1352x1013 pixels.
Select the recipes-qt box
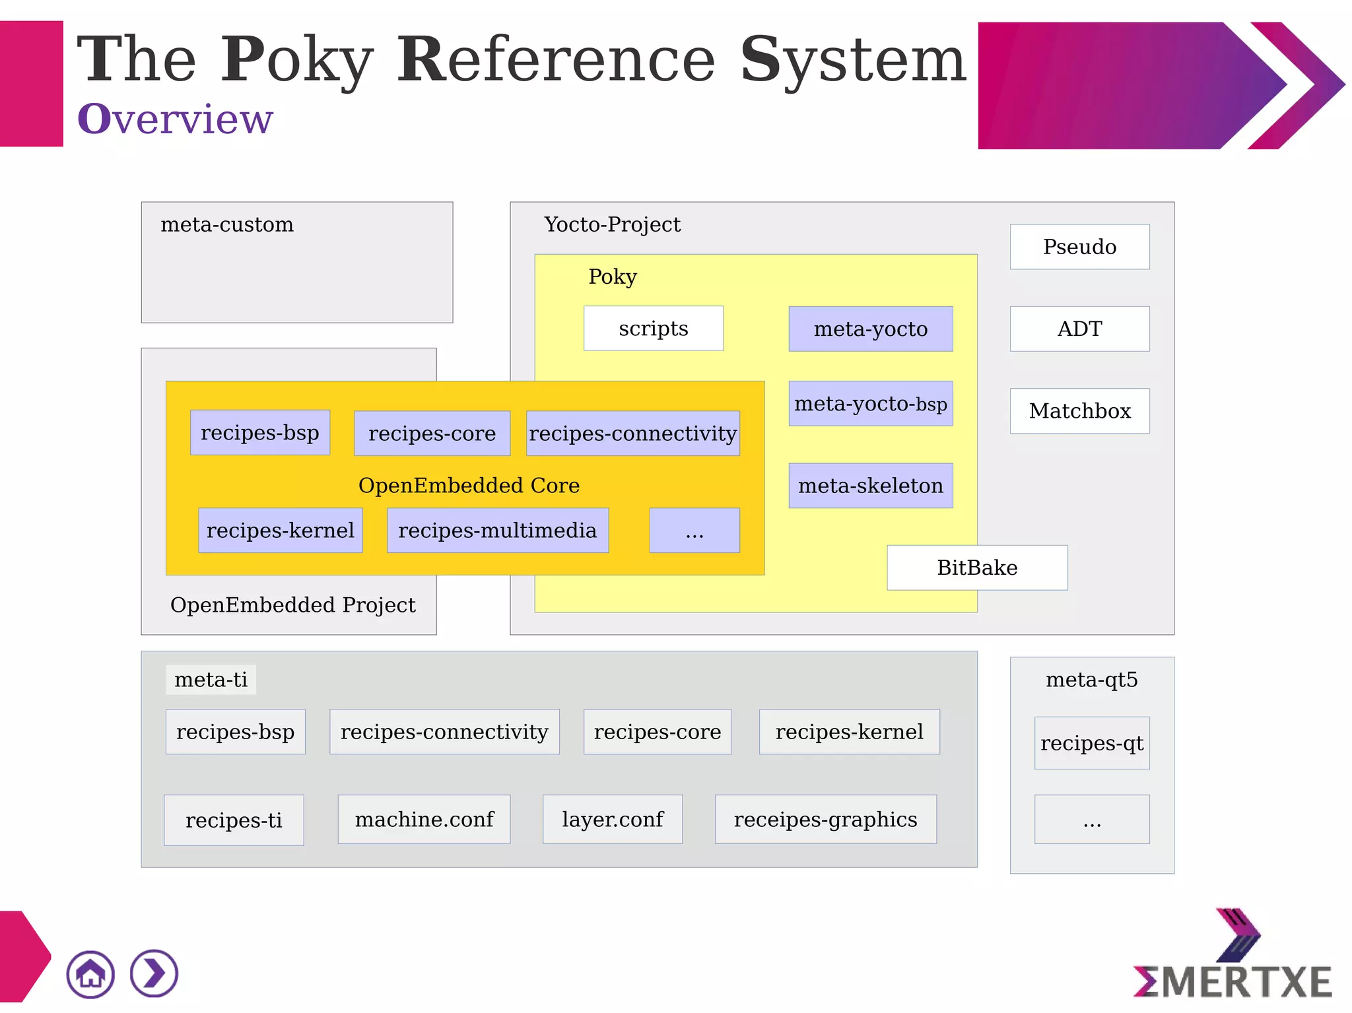point(1091,743)
